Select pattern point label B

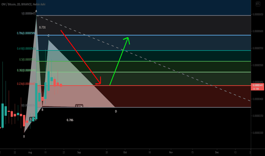click(x=42, y=110)
